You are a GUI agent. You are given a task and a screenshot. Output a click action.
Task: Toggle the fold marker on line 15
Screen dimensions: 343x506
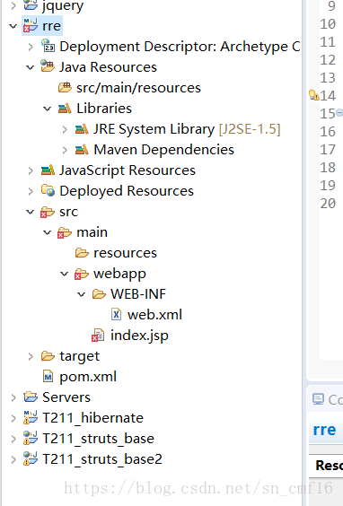click(x=339, y=113)
